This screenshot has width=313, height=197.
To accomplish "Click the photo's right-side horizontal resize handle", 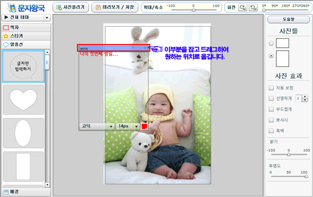I will pos(210,104).
